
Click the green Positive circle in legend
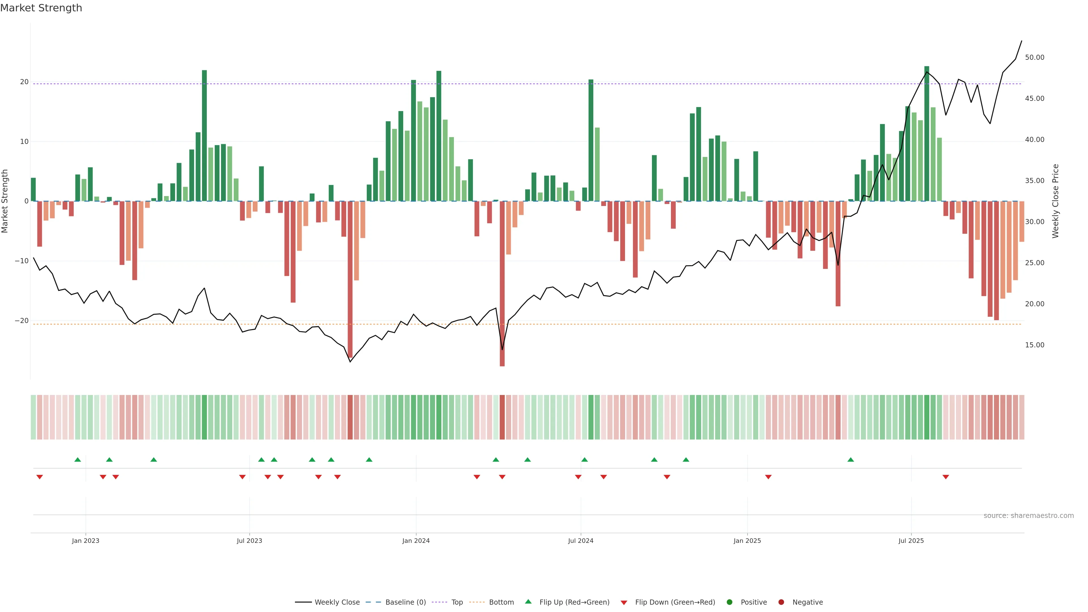coord(729,602)
